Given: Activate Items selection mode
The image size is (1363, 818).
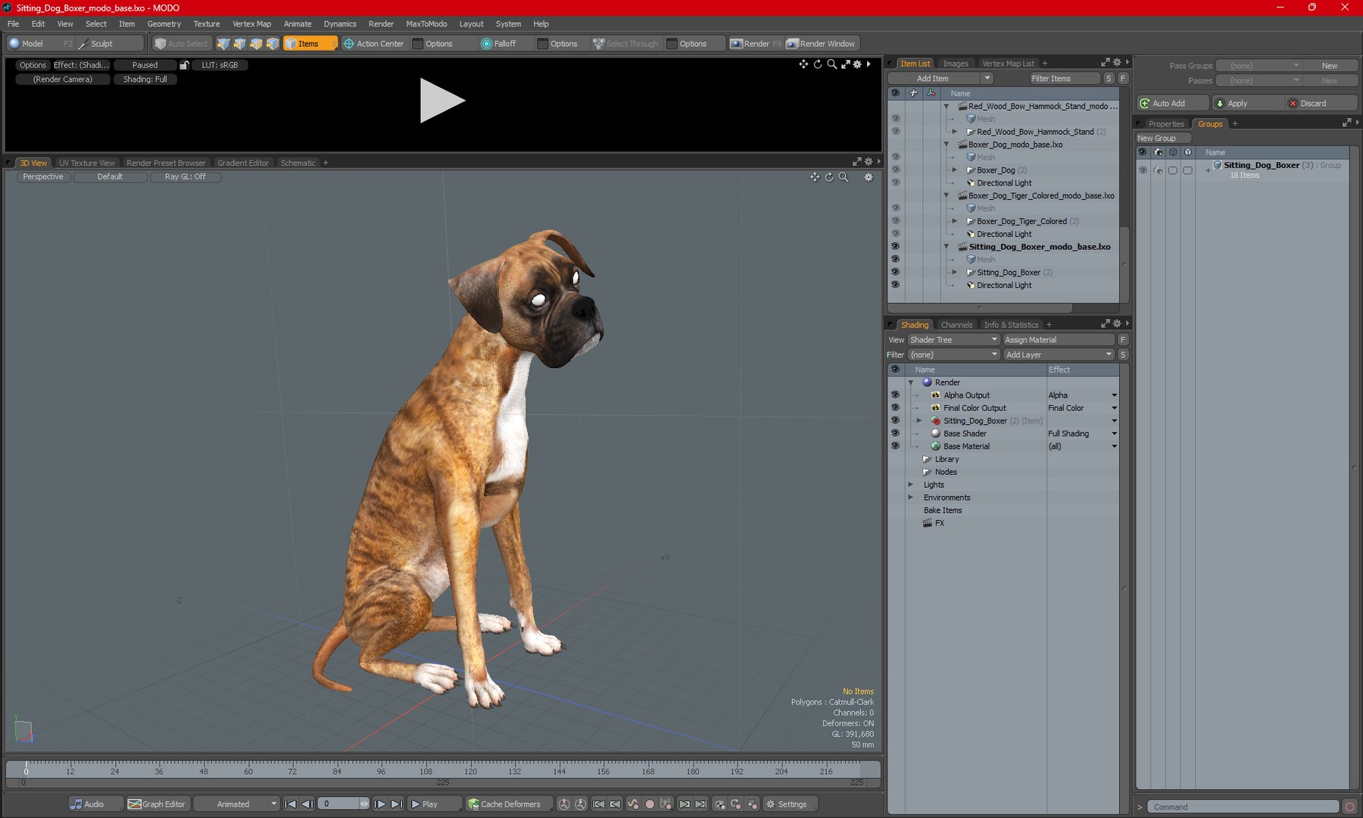Looking at the screenshot, I should click(x=310, y=44).
